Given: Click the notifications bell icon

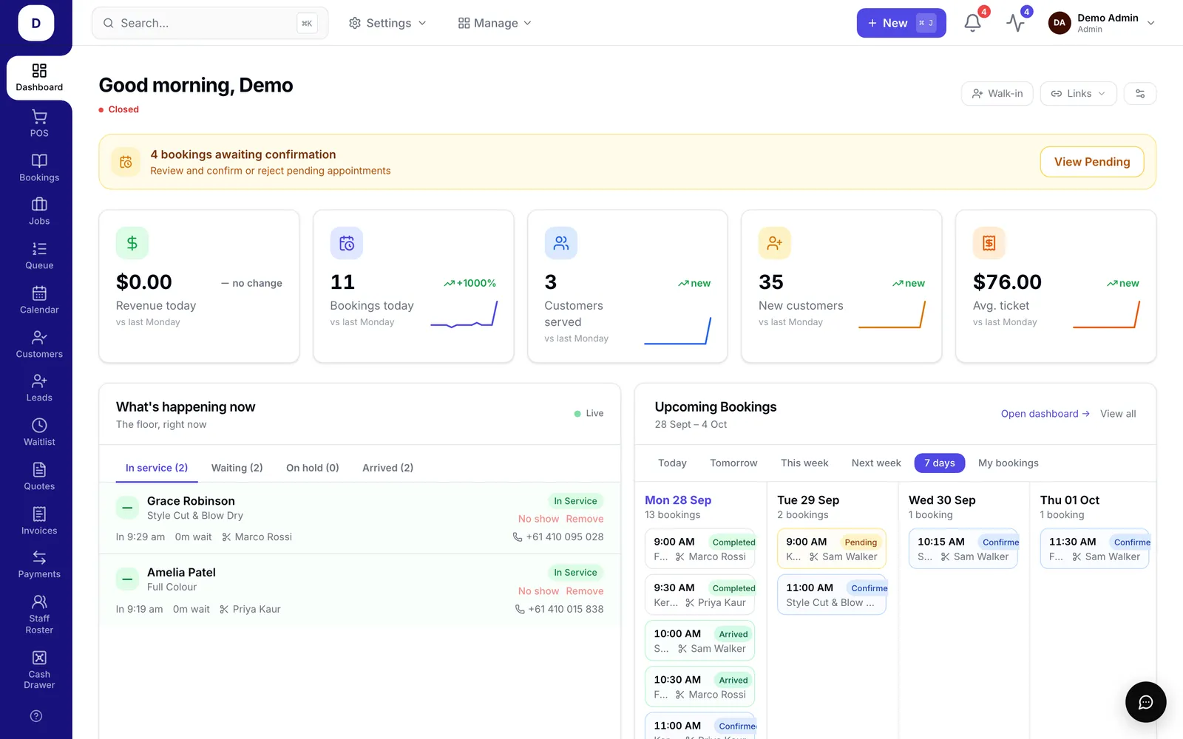Looking at the screenshot, I should coord(973,23).
